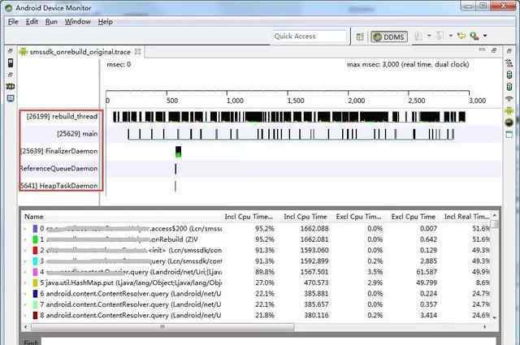Maximize the trace editor pane
Image resolution: width=520 pixels, height=345 pixels.
point(494,50)
